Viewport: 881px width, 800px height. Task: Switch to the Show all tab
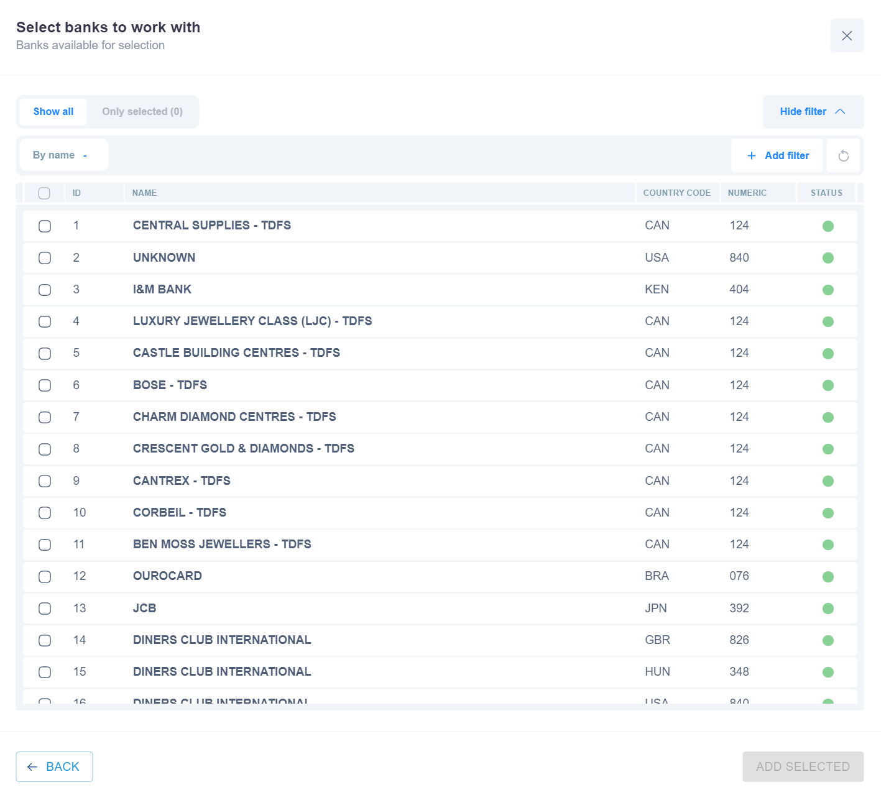tap(53, 112)
